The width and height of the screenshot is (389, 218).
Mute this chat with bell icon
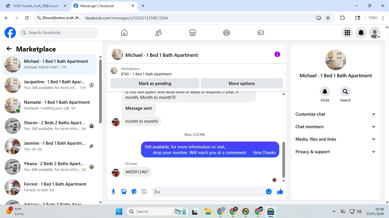[x=325, y=92]
